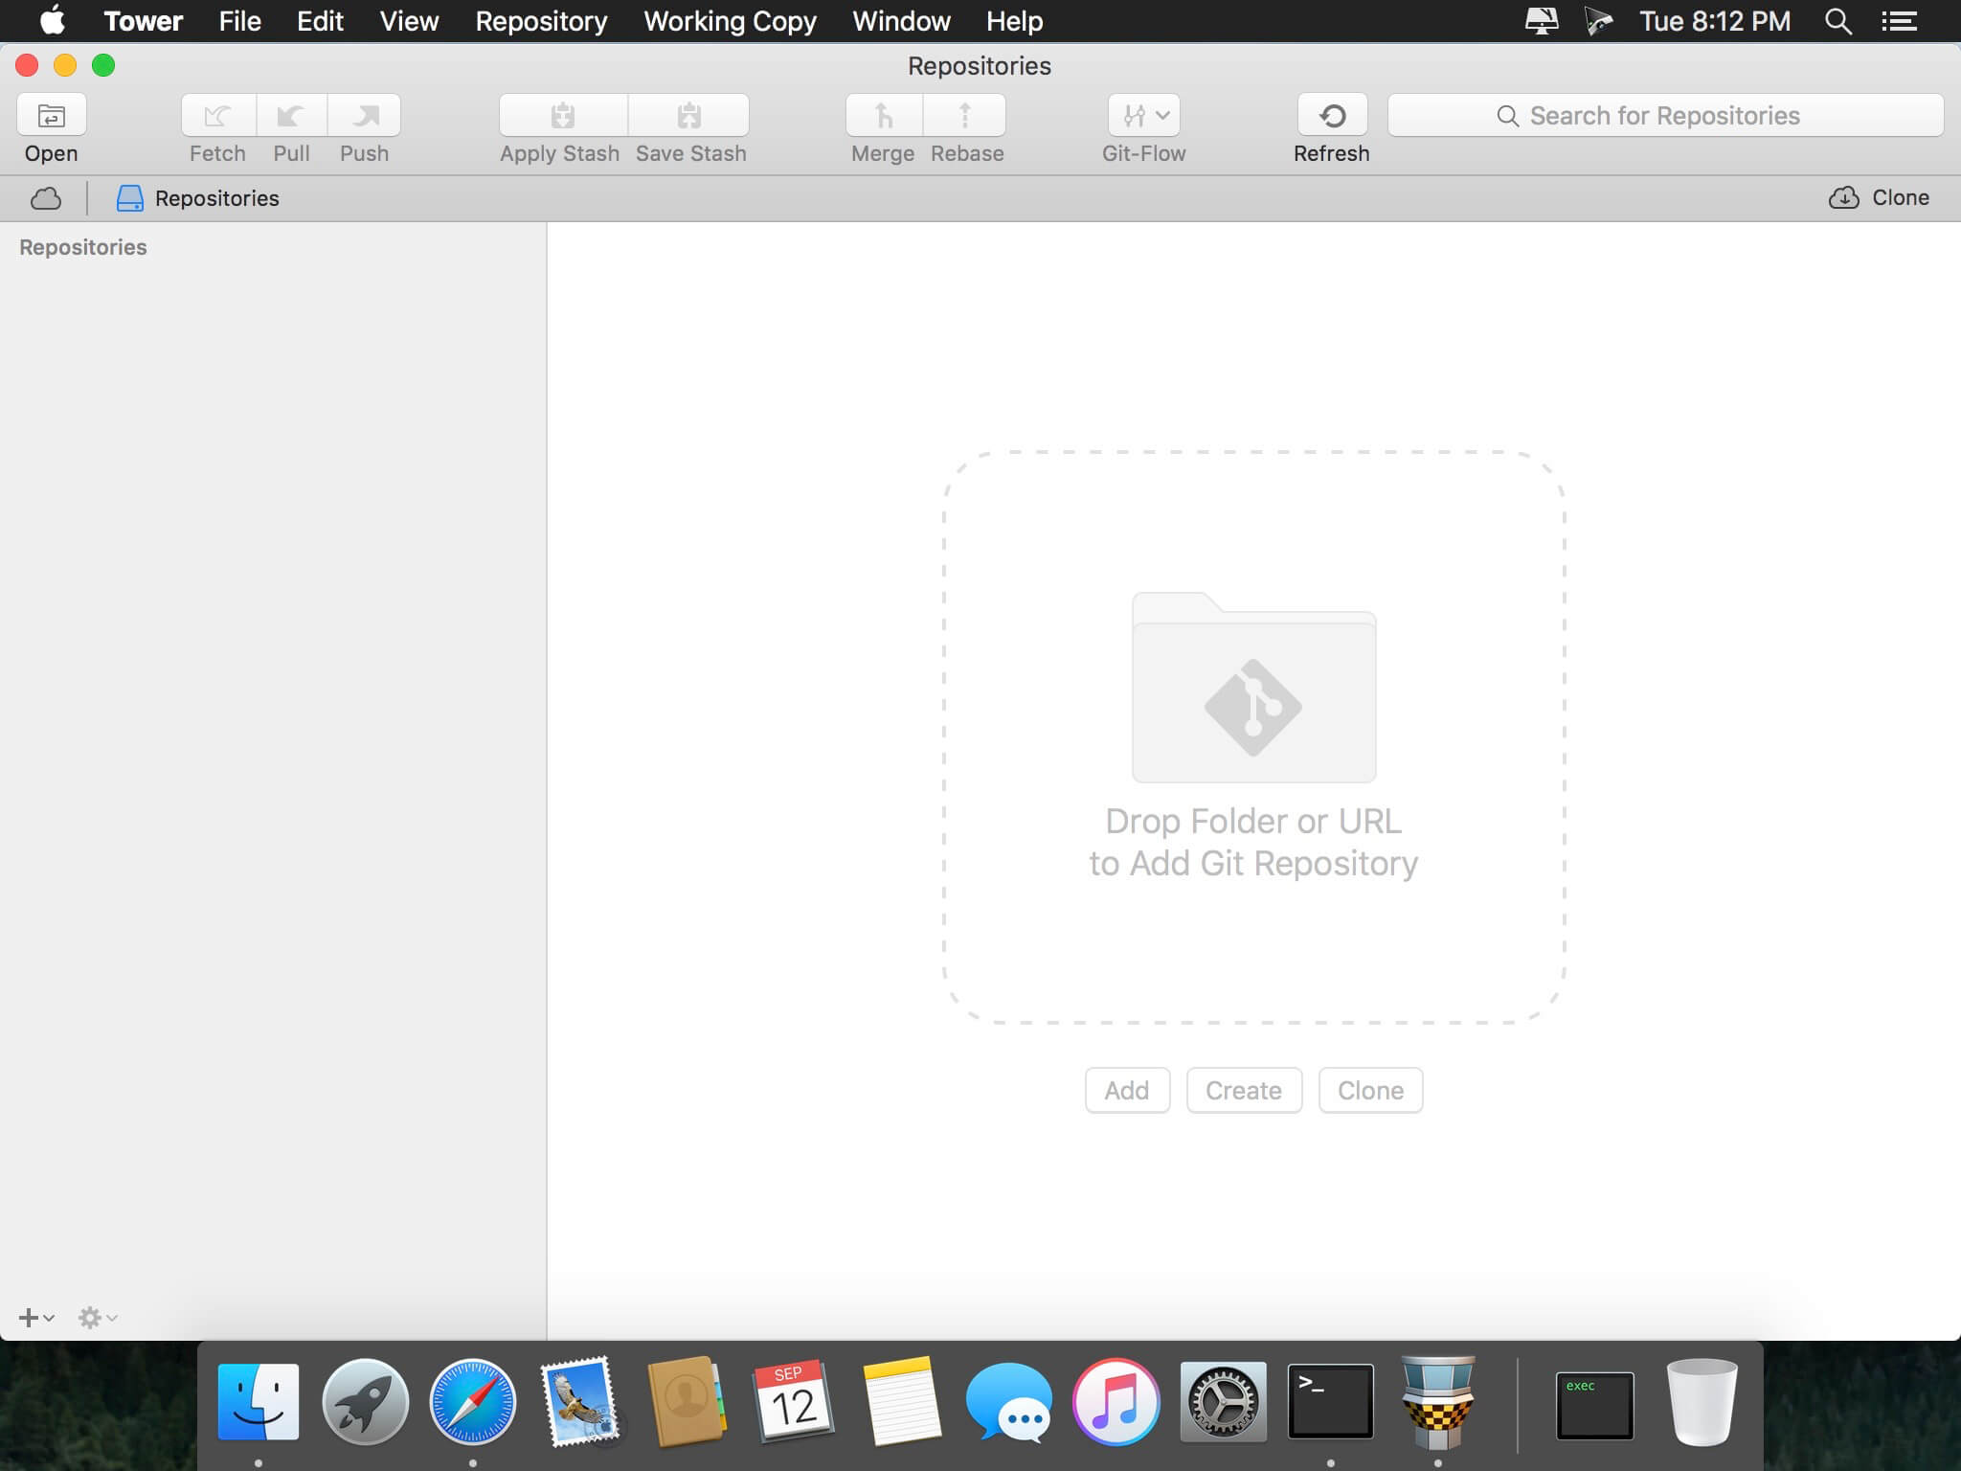Image resolution: width=1961 pixels, height=1471 pixels.
Task: Click the Merge toolbar icon
Action: 884,115
